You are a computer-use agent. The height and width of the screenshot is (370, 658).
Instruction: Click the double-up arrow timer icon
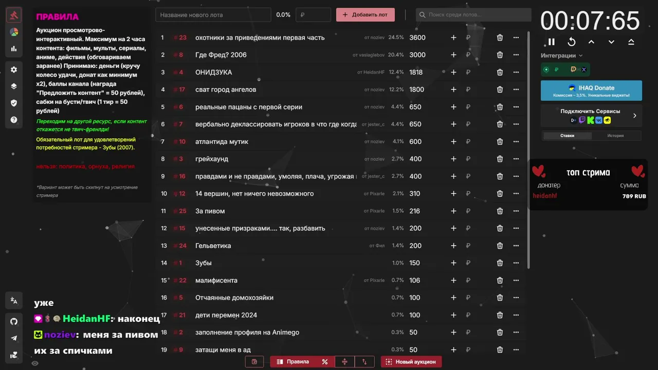[631, 42]
